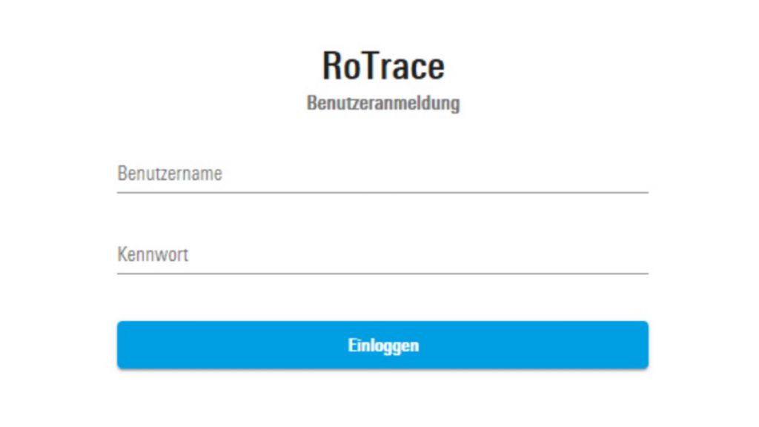The image size is (759, 427).
Task: Submit the form via the Einloggen button
Action: (383, 344)
